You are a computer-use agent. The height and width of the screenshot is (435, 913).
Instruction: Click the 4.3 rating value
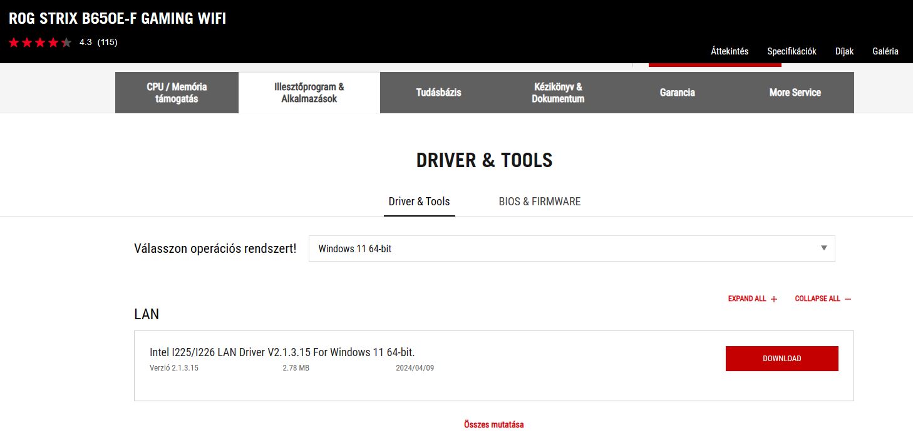pyautogui.click(x=85, y=43)
